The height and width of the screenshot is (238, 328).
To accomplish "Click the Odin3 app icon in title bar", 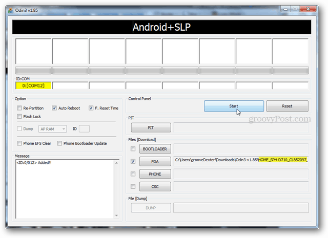I will click(10, 10).
